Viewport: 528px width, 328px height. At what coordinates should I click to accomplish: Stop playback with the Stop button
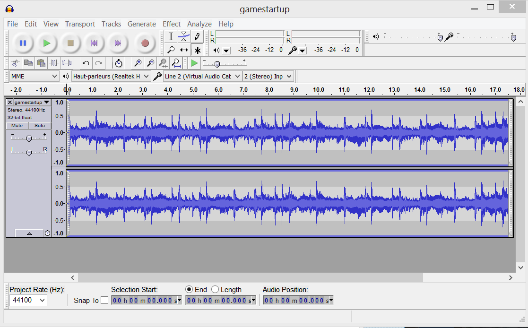tap(70, 43)
